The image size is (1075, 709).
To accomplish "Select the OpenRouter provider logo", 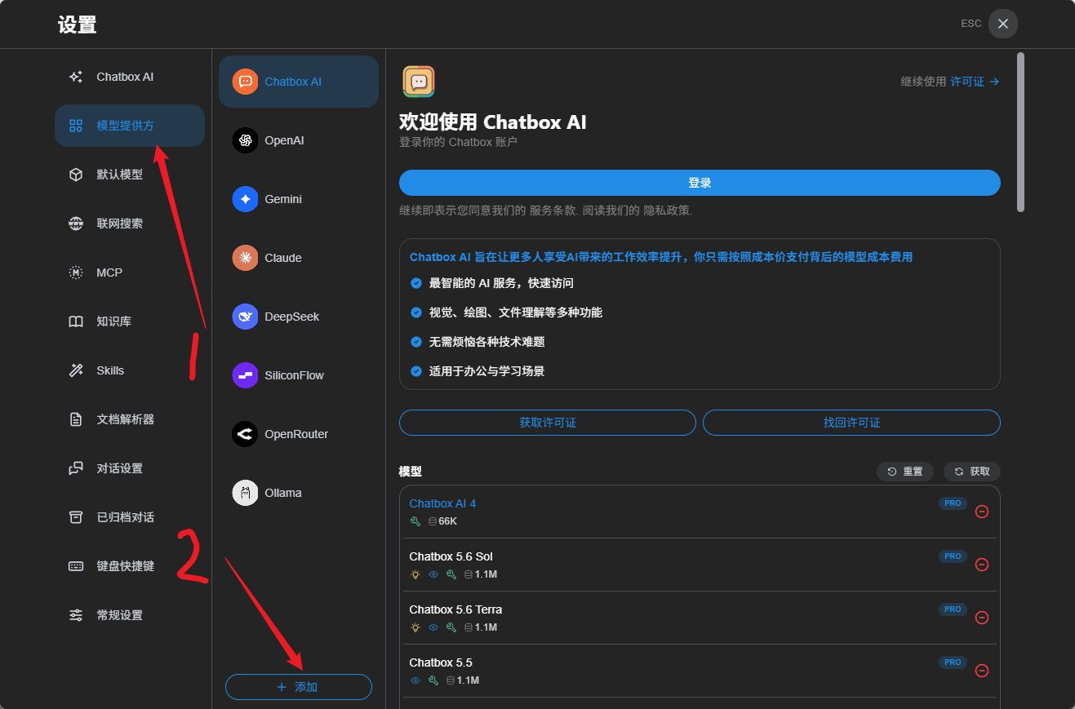I will pos(245,434).
